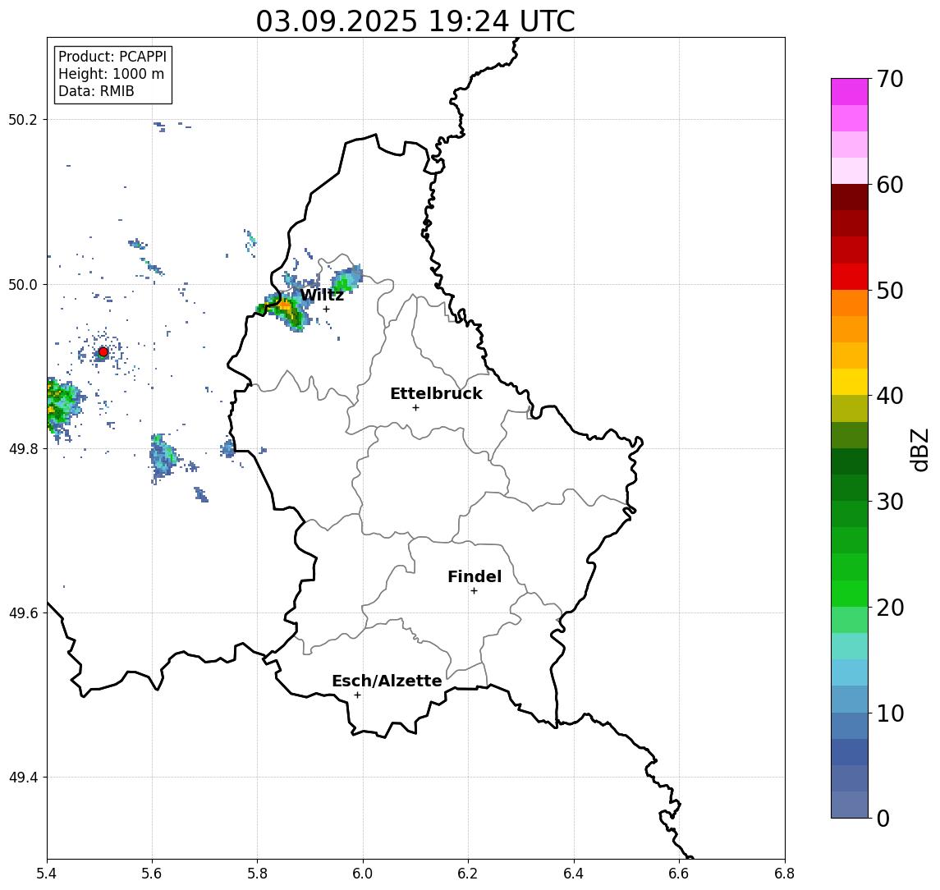Viewport: 940px width, 890px height.
Task: Click the longitude tick label 5.6
Action: pos(152,874)
